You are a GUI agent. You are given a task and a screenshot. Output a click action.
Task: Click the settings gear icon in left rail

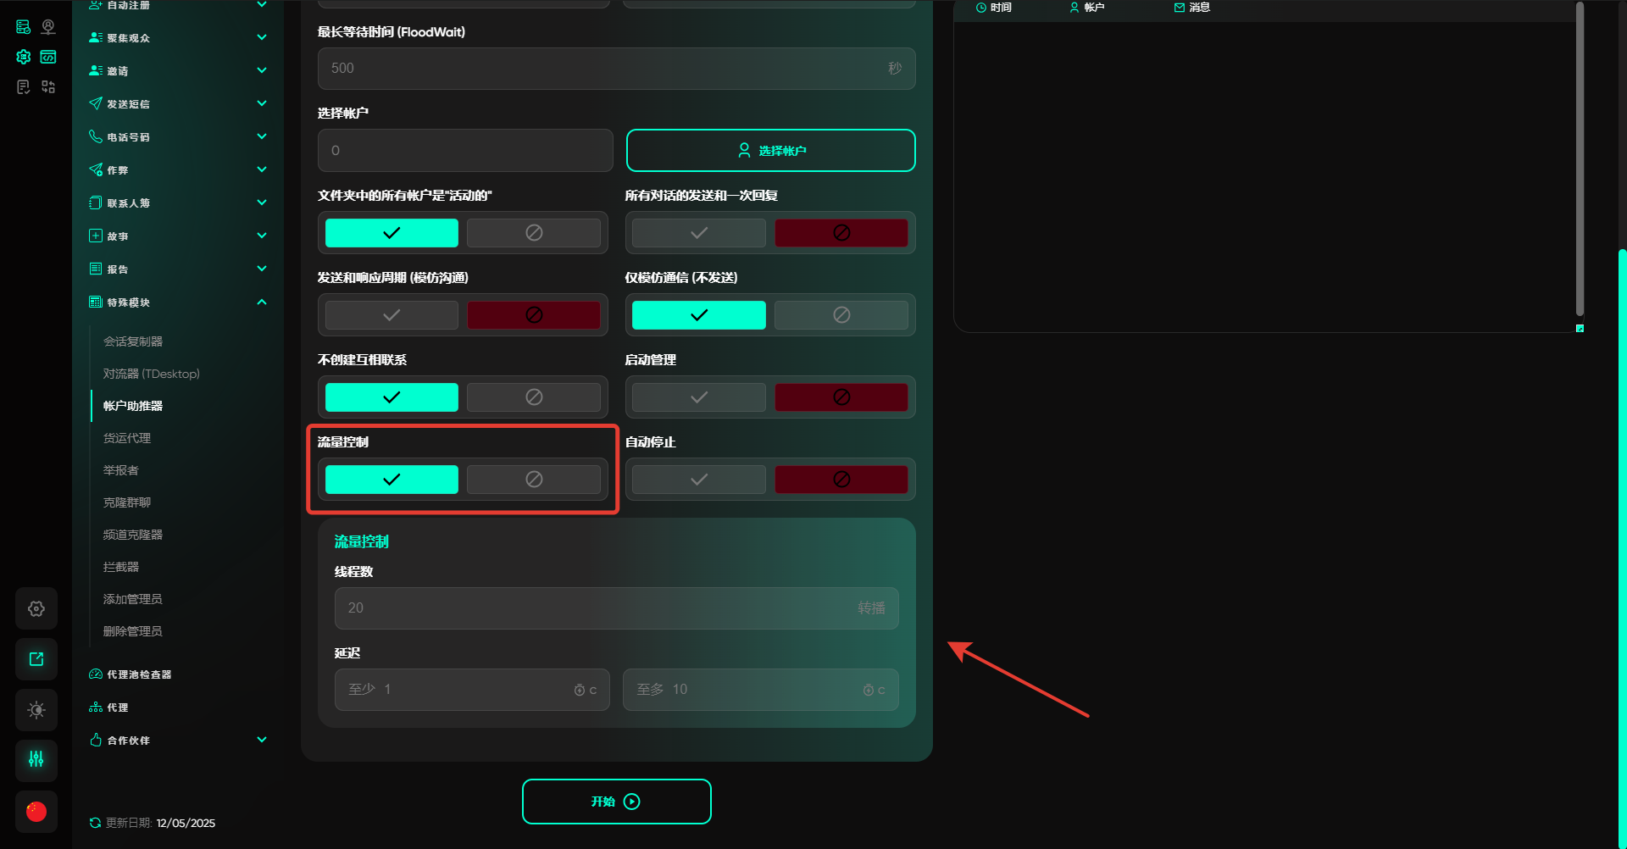pos(36,608)
